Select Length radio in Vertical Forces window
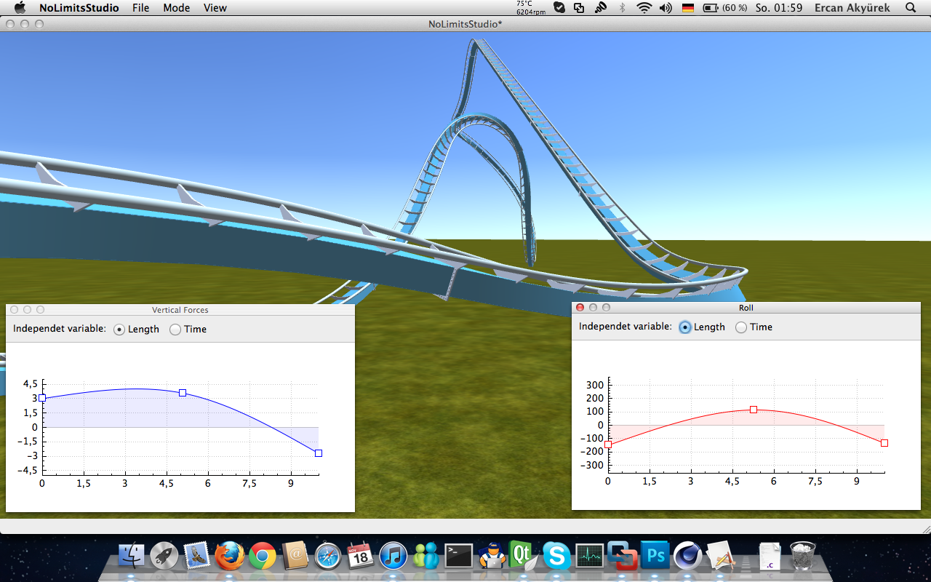 [x=120, y=330]
